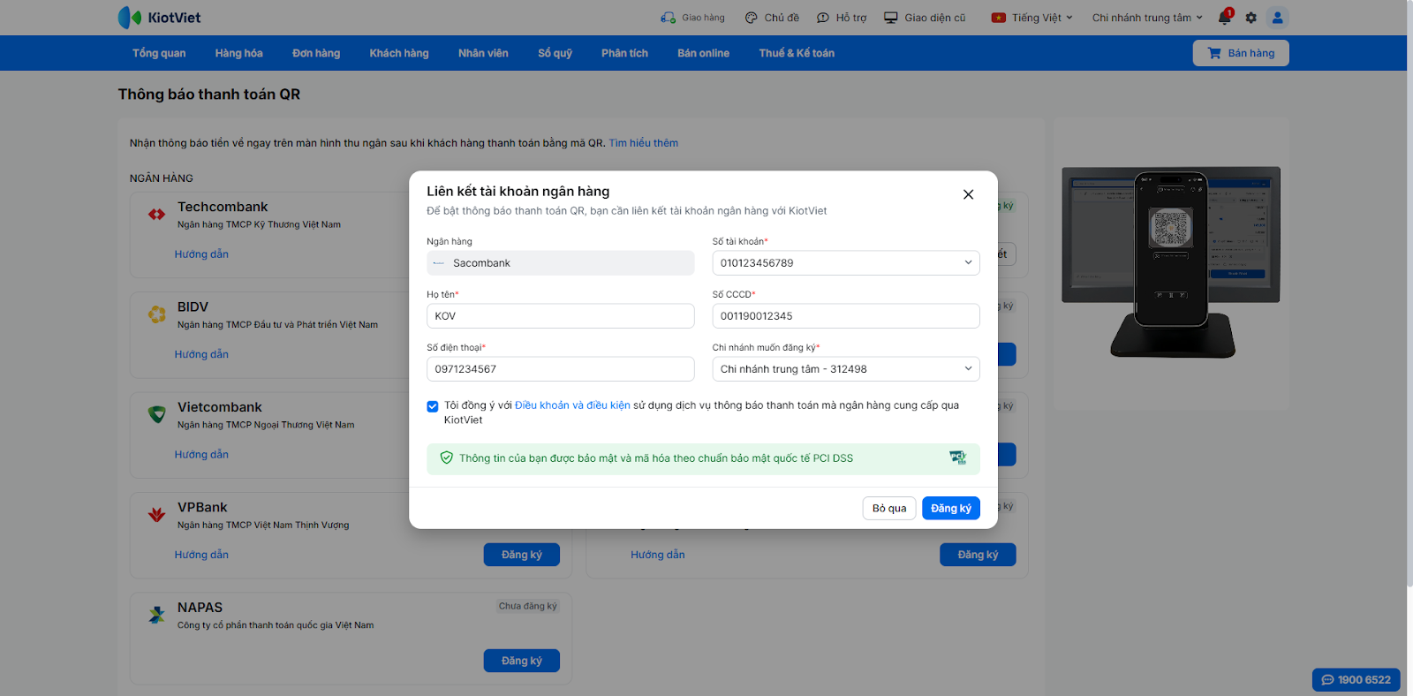This screenshot has height=696, width=1413.
Task: Click the Bỏ qua button
Action: pos(889,509)
